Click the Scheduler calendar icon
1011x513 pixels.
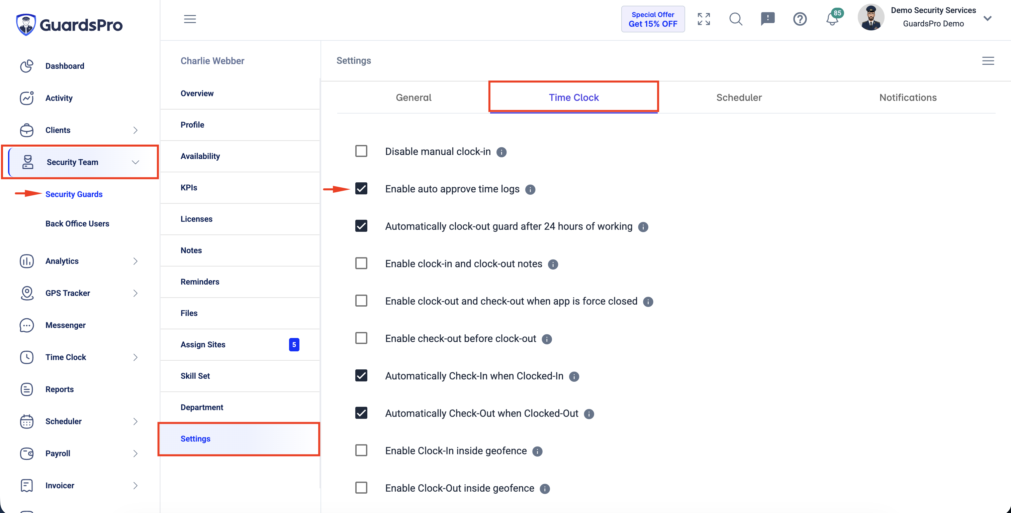(27, 421)
